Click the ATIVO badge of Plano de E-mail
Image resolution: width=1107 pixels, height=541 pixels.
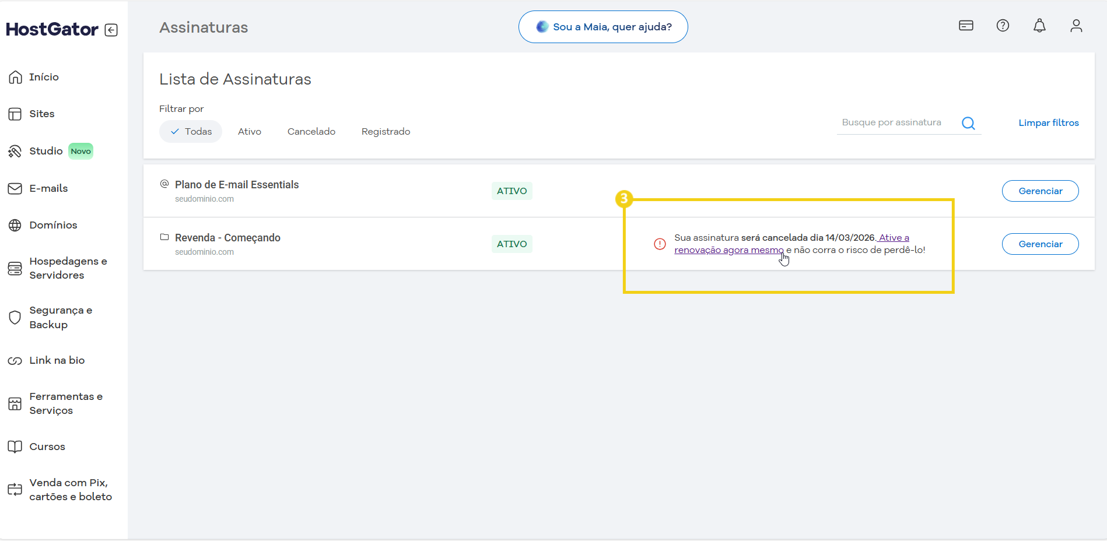coord(512,191)
